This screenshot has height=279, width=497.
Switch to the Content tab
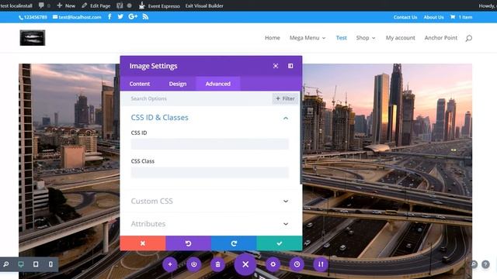140,84
